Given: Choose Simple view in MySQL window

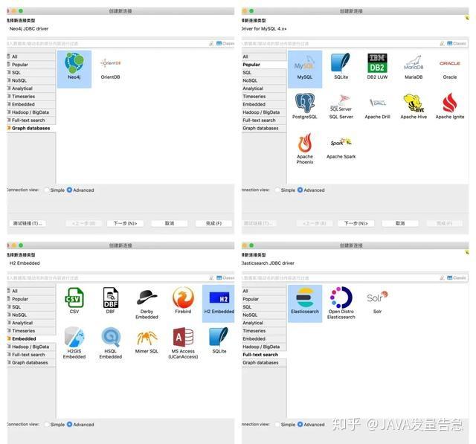Looking at the screenshot, I should point(285,190).
